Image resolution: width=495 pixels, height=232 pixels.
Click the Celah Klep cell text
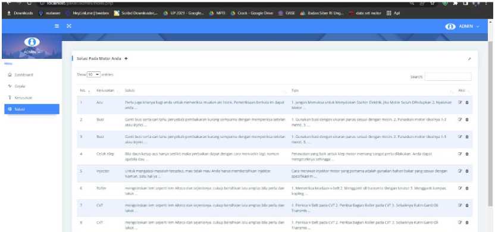[105, 153]
